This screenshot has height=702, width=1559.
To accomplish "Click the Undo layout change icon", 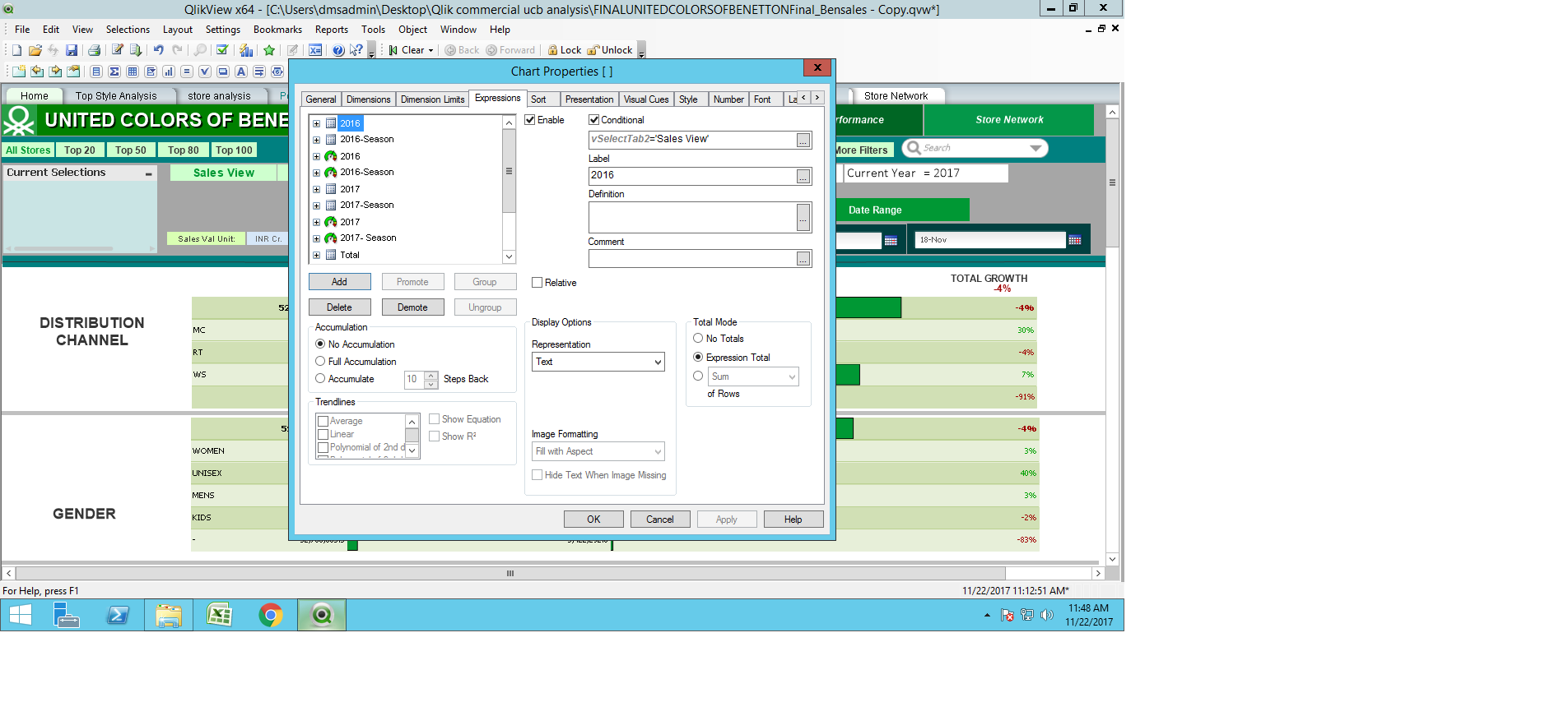I will pos(158,50).
